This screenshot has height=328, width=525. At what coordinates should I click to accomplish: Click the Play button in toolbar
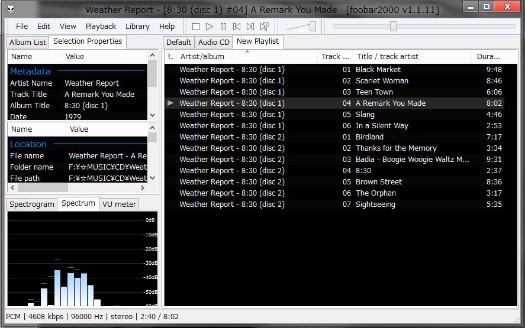(x=210, y=27)
